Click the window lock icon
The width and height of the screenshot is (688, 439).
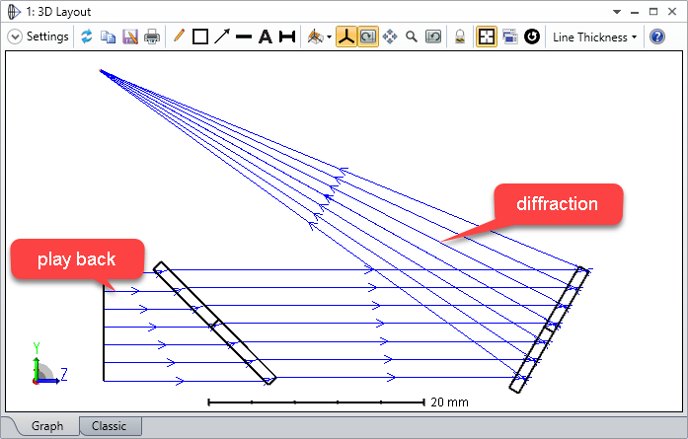click(460, 37)
